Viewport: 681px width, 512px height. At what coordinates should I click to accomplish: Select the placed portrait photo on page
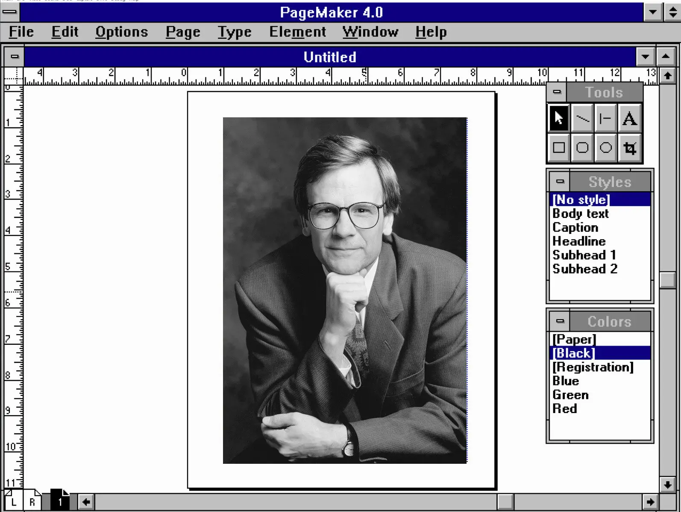345,290
